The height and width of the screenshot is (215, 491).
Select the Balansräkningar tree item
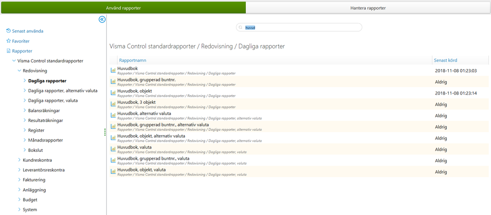44,111
